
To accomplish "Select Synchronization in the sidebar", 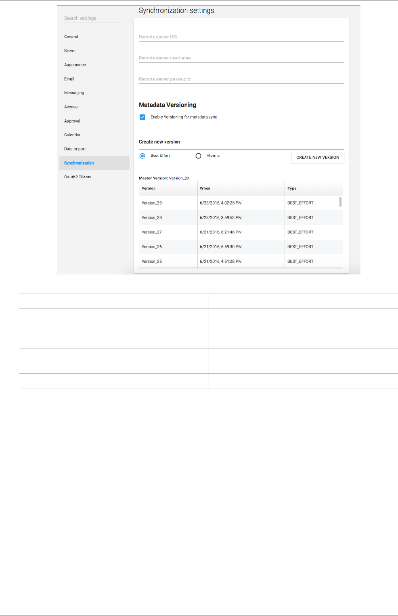I will click(x=94, y=163).
